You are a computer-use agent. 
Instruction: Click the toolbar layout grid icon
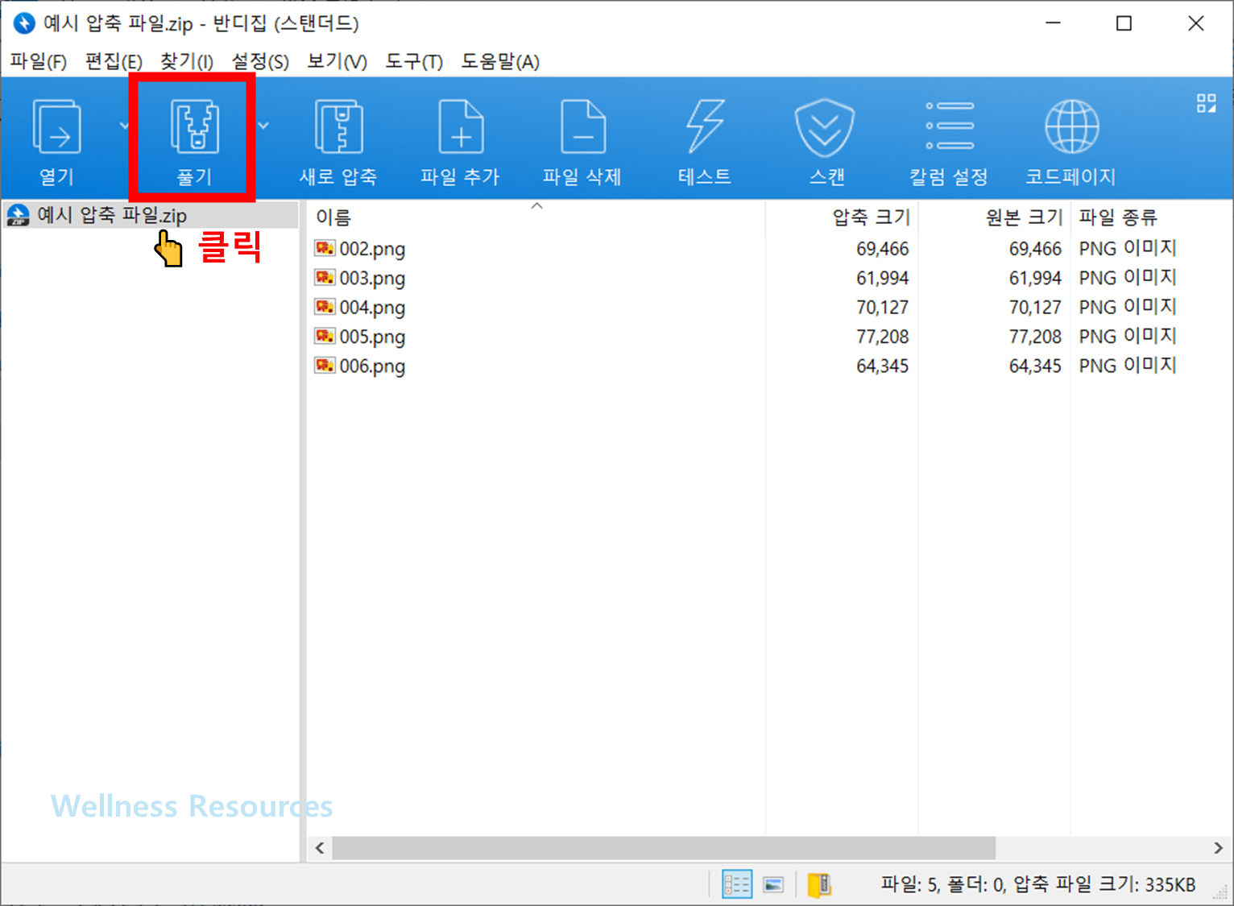pos(1206,103)
